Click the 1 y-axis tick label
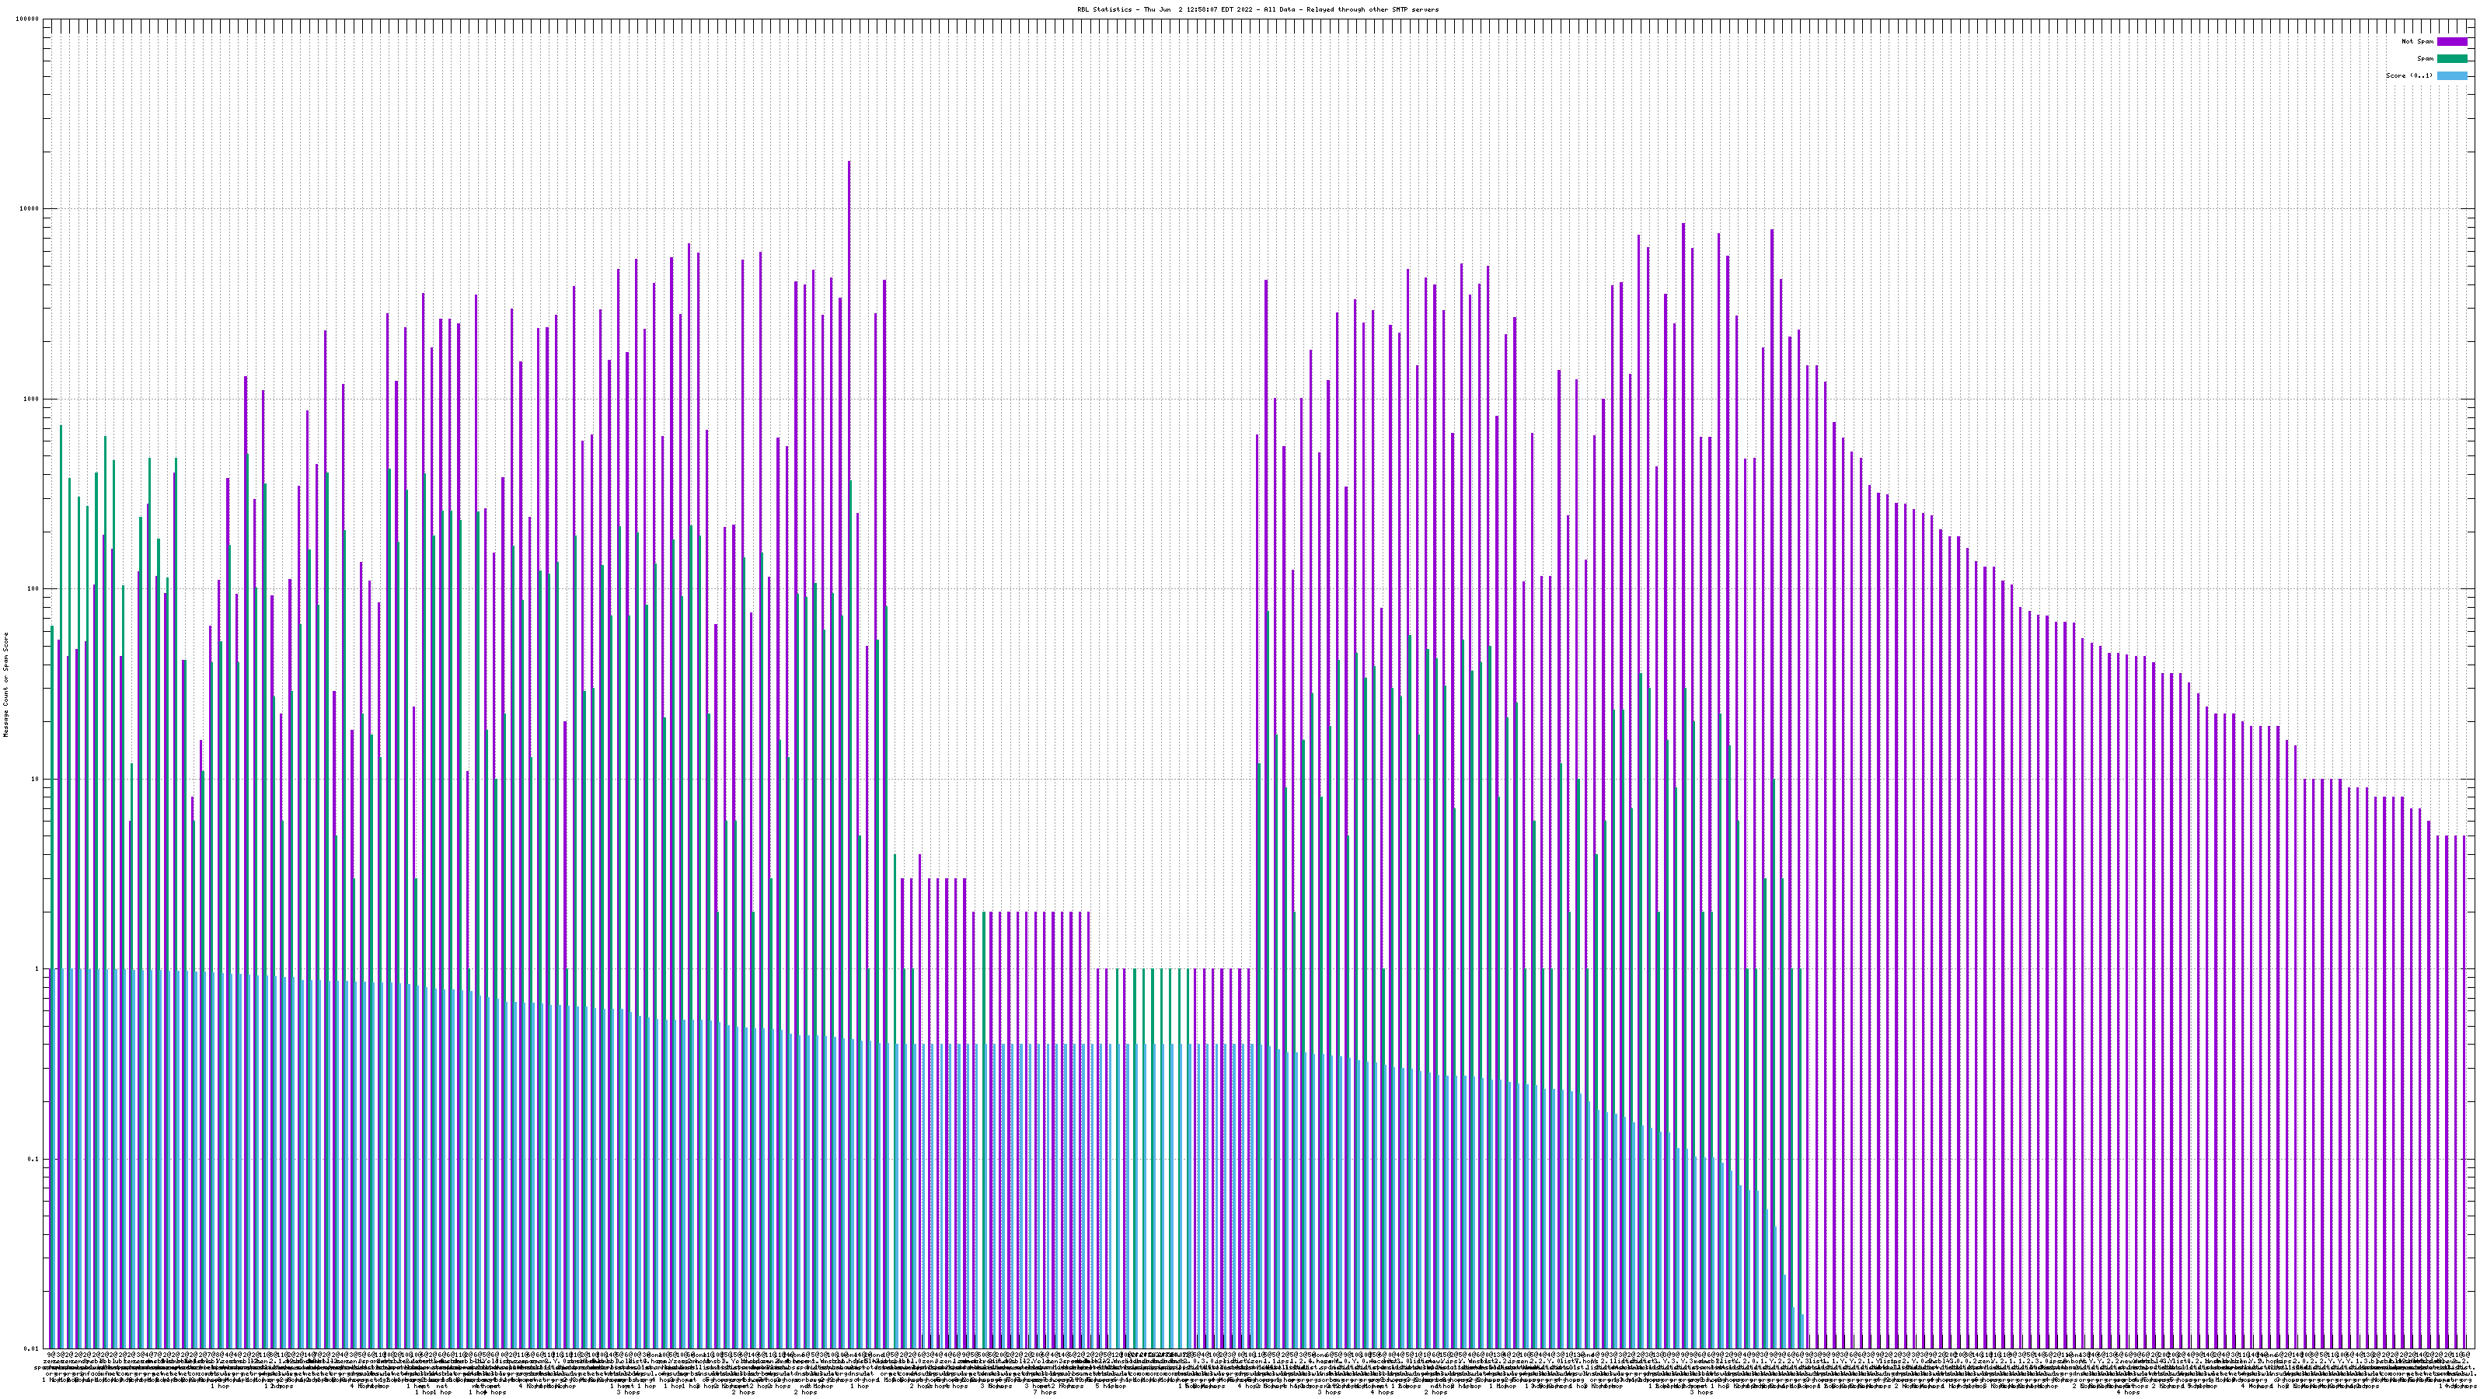The height and width of the screenshot is (1399, 2487). 37,968
